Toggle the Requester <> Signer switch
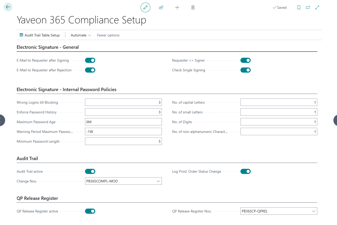The height and width of the screenshot is (225, 337). click(246, 60)
